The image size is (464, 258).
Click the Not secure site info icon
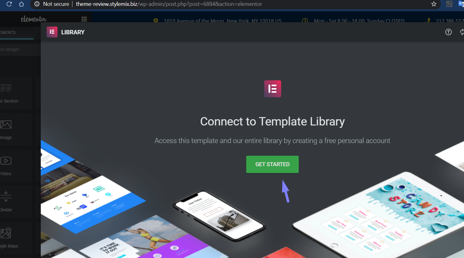point(37,4)
